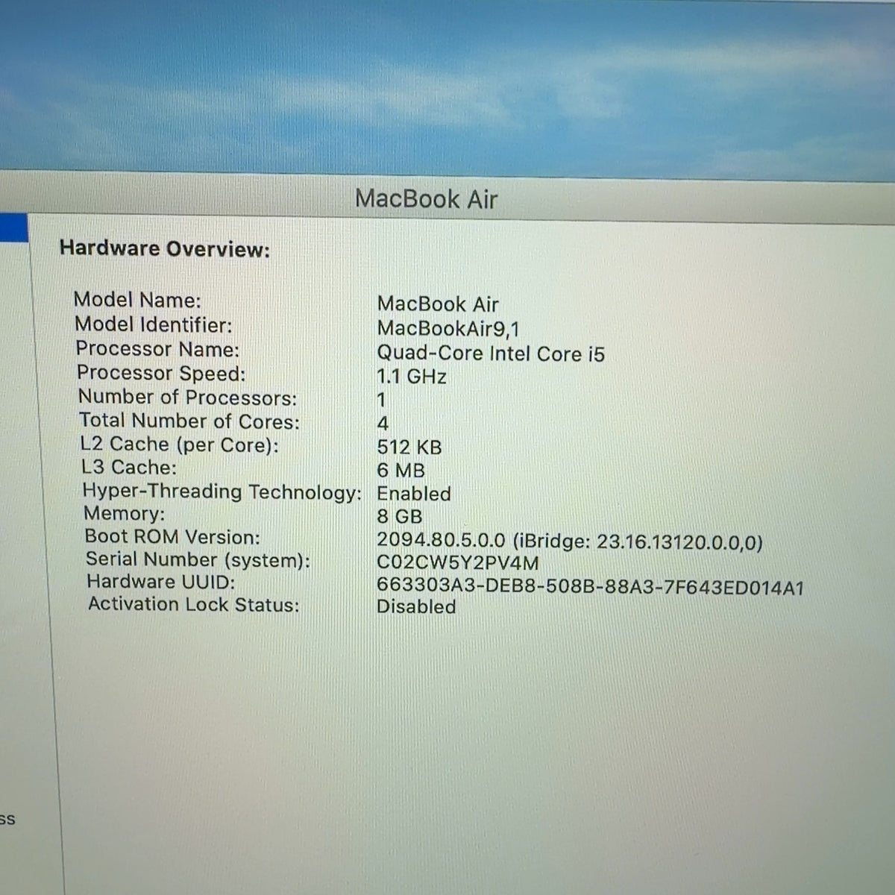Click the Model Name label
The image size is (895, 895).
tap(137, 300)
